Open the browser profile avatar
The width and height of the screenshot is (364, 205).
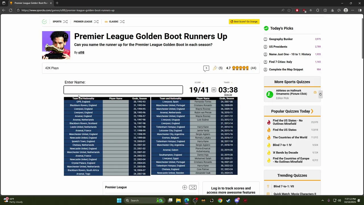coord(346,10)
